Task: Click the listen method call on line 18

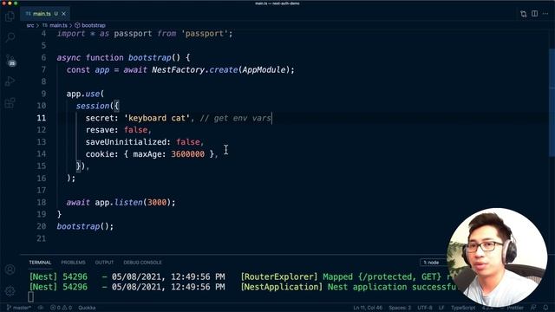Action: (128, 202)
